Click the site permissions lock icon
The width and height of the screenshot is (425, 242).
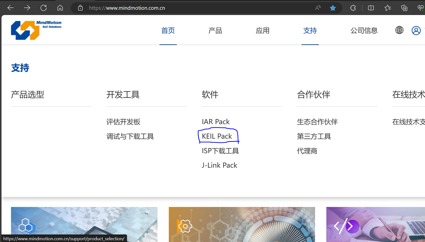coord(80,8)
